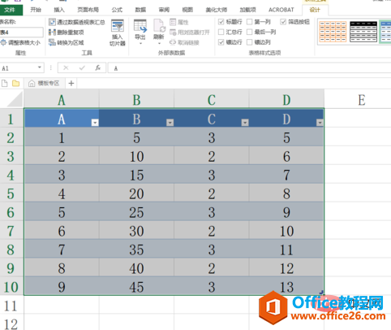Select row 5 header

point(11,193)
